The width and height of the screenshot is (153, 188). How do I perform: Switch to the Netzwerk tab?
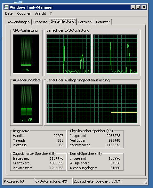coord(85,22)
